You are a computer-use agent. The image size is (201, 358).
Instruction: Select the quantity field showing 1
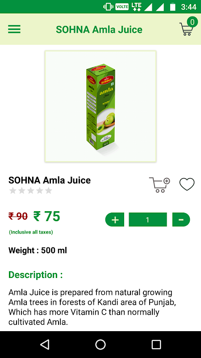point(148,220)
